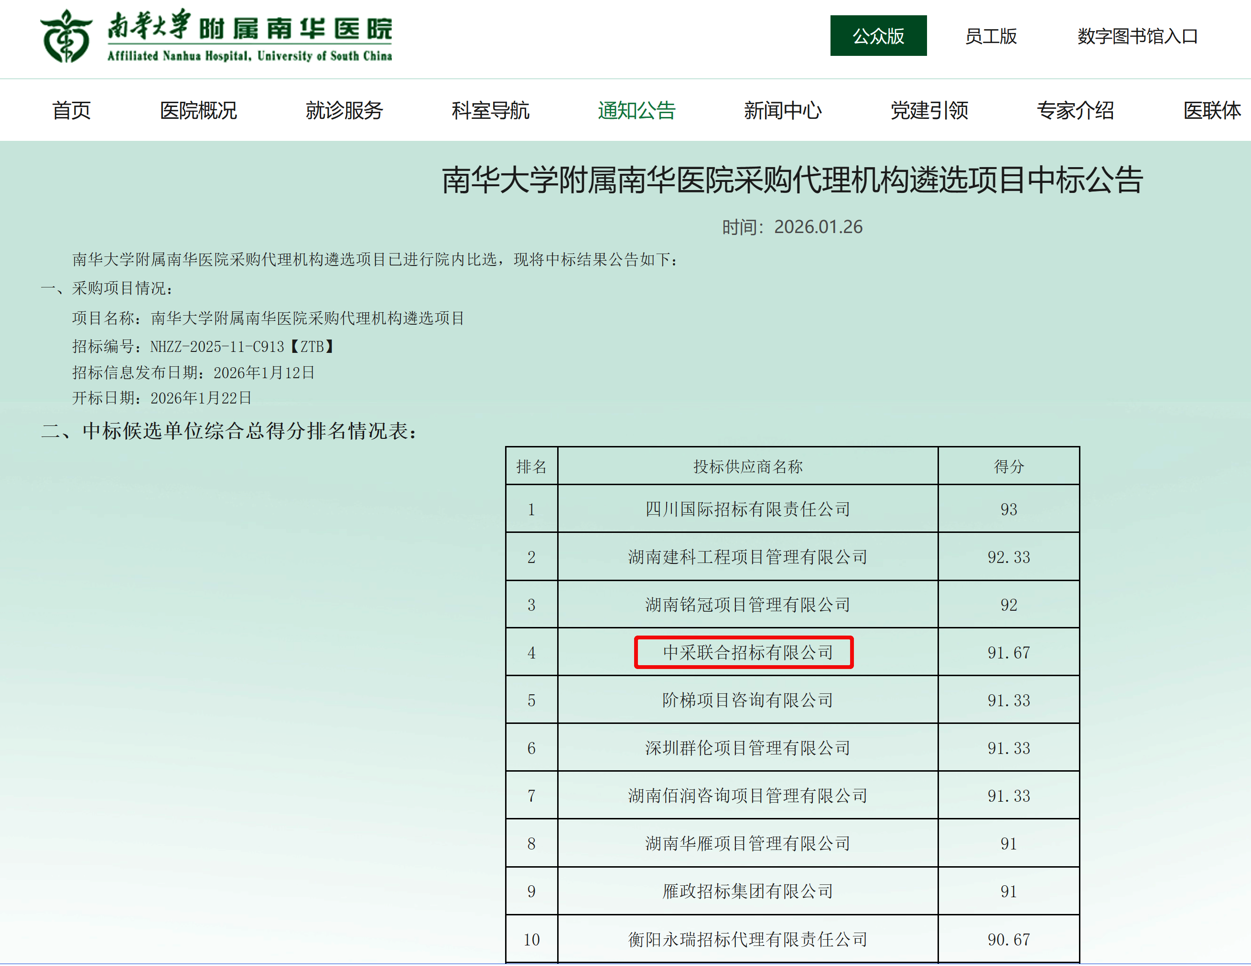Select the 科室导航 menu item
1251x966 pixels.
[490, 110]
